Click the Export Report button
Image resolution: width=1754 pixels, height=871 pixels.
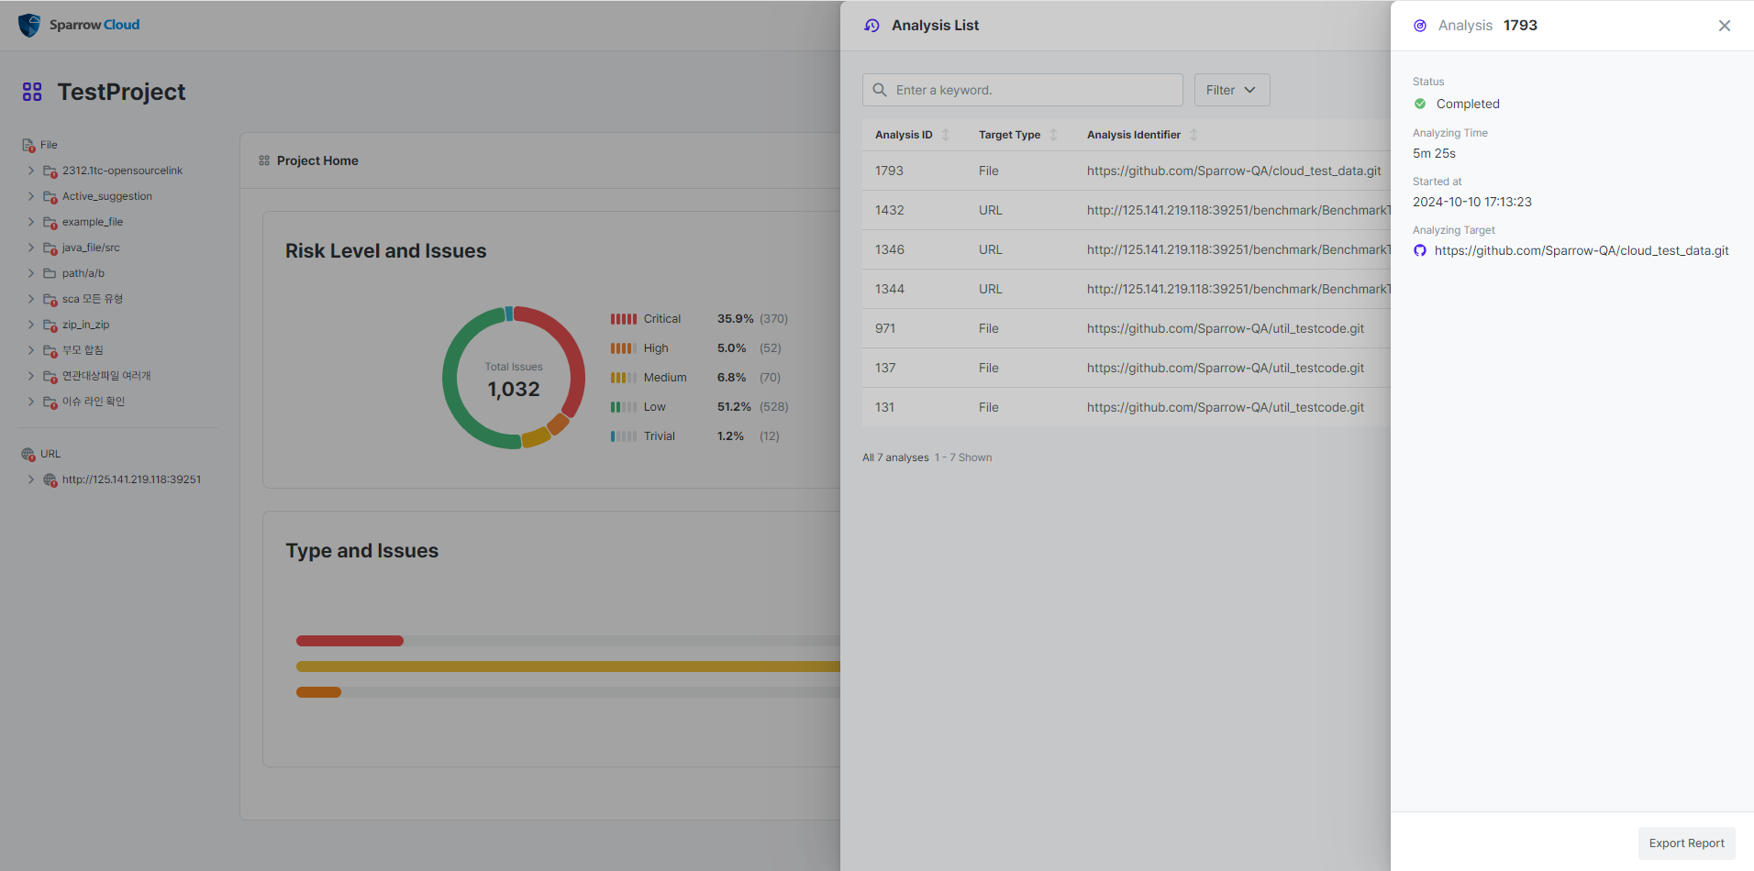coord(1686,843)
